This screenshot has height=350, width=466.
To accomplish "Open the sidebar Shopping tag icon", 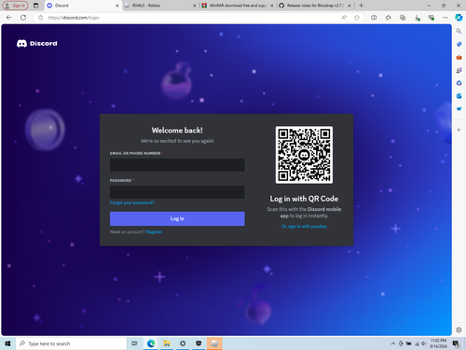I will coord(459,44).
